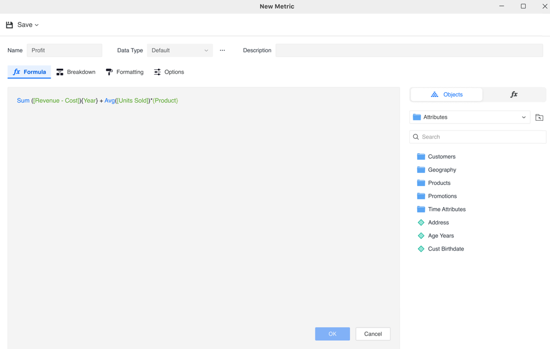550x349 pixels.
Task: Select the Age Years attribute
Action: [x=441, y=236]
